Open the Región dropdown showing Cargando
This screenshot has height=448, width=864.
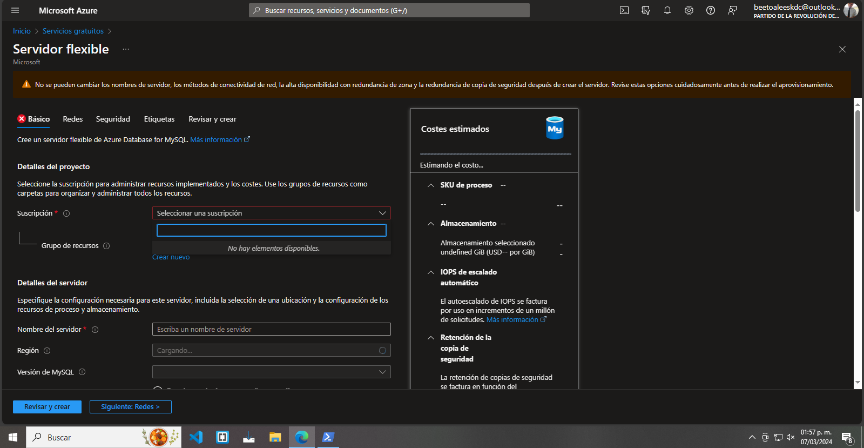272,350
